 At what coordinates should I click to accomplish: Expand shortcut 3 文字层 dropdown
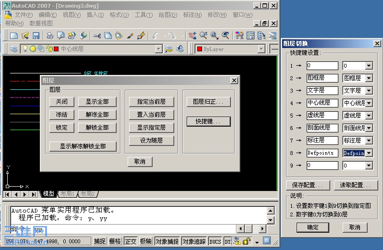tap(369, 91)
